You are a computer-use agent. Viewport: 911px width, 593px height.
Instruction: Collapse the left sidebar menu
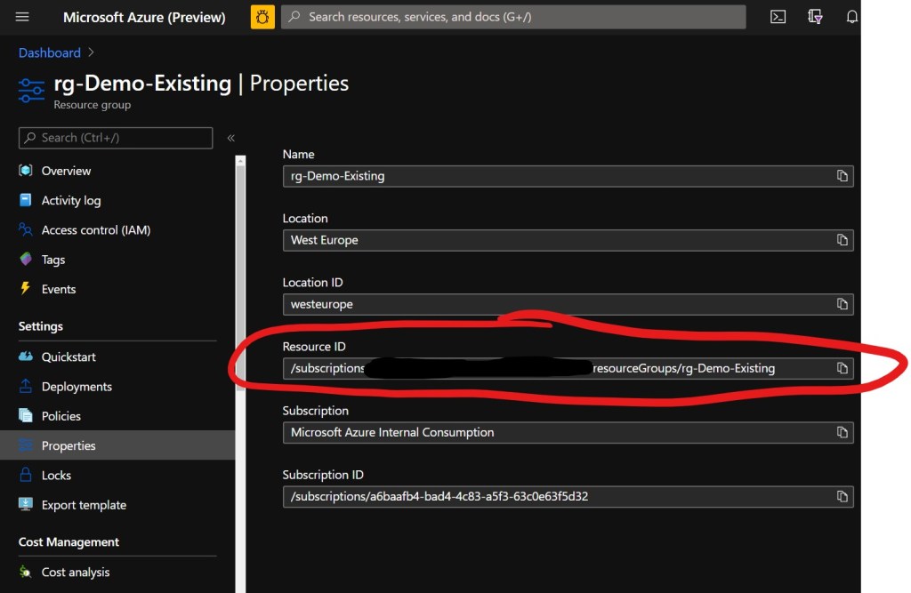point(230,138)
